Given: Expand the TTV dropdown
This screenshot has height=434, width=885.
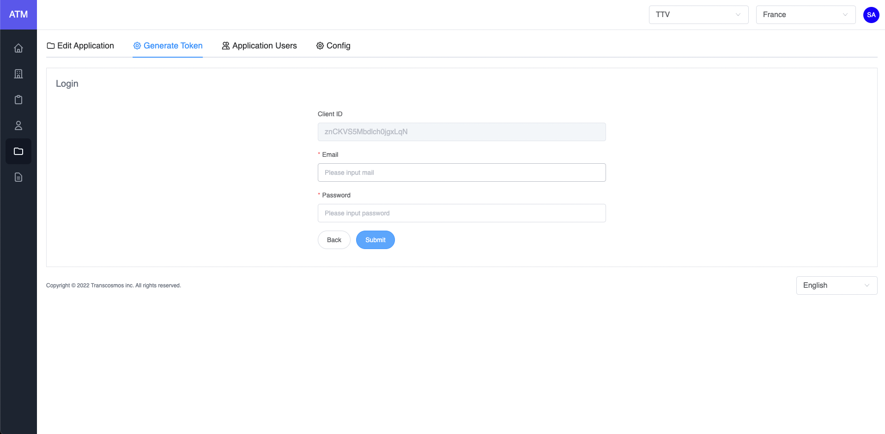Looking at the screenshot, I should [x=698, y=15].
